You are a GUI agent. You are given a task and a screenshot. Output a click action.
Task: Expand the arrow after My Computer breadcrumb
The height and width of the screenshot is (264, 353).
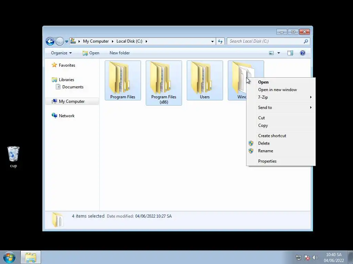113,41
